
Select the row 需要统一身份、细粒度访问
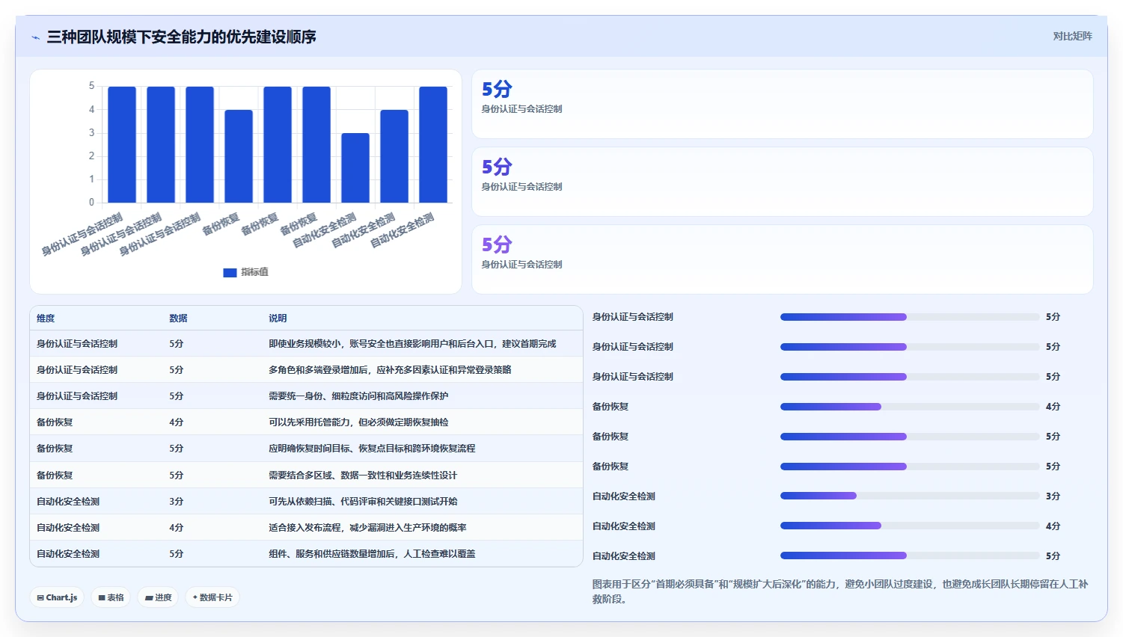click(x=306, y=396)
